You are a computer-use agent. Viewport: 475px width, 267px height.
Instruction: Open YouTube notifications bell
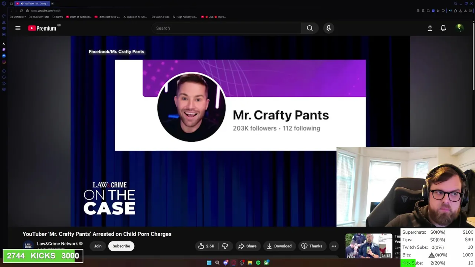tap(443, 28)
